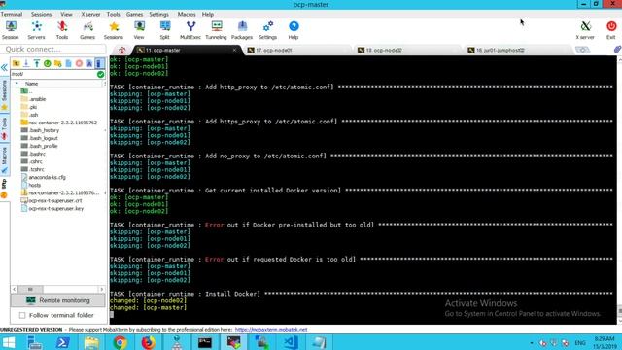Open the Help menu
622x350 pixels.
click(207, 15)
